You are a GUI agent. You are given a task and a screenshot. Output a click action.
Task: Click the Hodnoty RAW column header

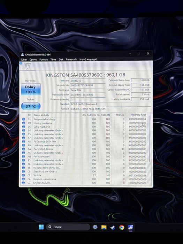point(138,115)
